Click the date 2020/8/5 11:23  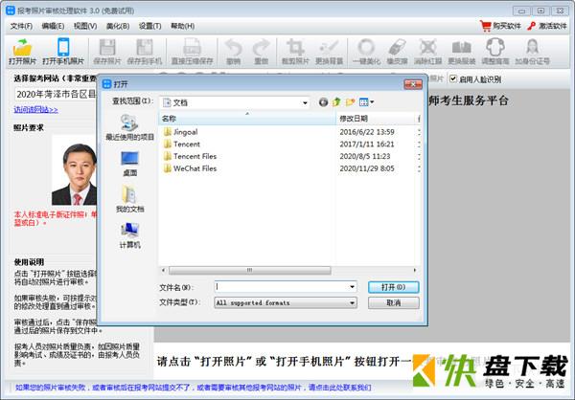coord(365,156)
